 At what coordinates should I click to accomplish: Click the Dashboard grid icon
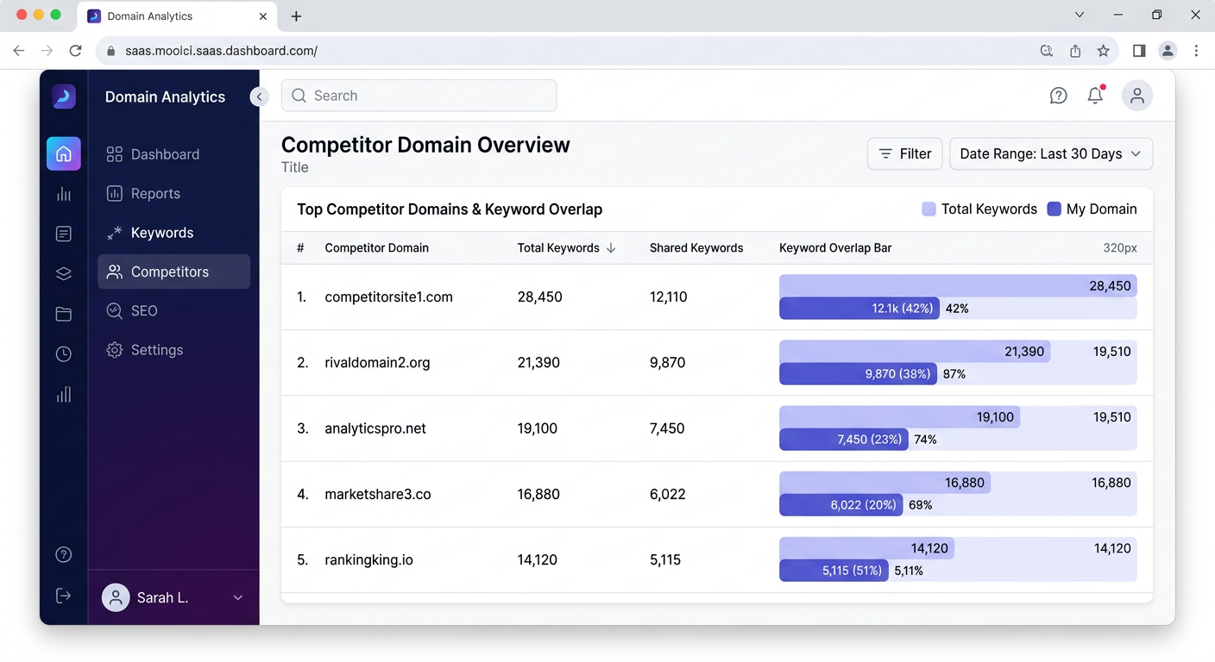pos(114,154)
